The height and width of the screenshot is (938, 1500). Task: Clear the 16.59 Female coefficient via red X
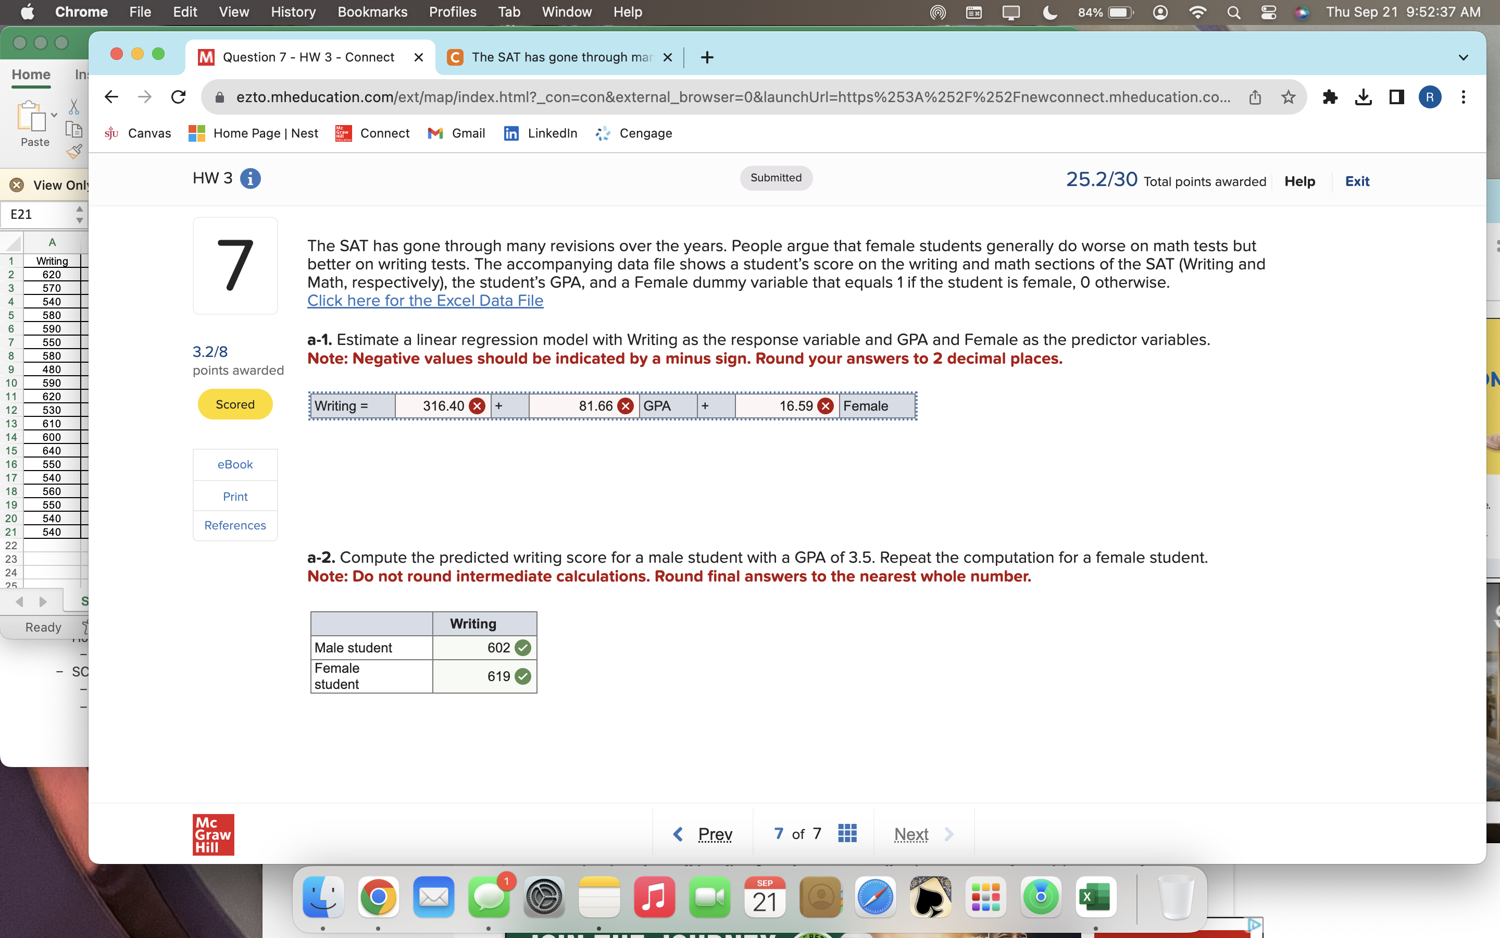(x=824, y=406)
